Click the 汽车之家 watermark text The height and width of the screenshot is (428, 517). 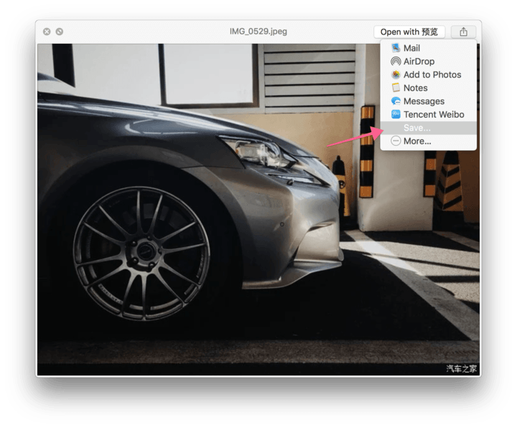[461, 369]
